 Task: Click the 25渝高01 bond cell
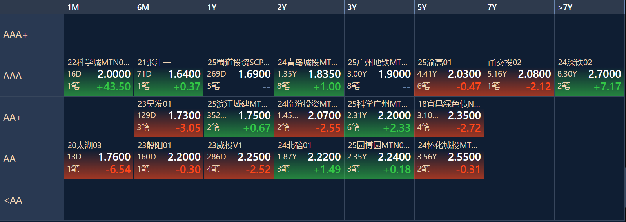point(449,75)
